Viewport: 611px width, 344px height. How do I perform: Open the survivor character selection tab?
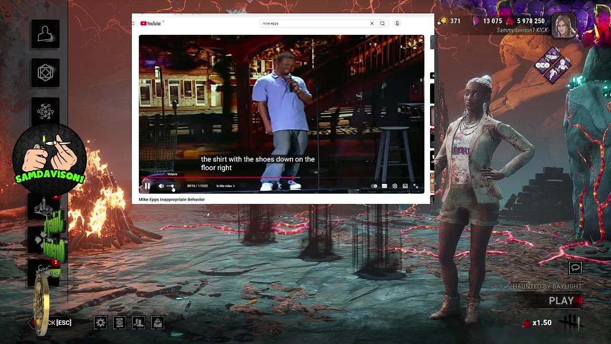46,34
